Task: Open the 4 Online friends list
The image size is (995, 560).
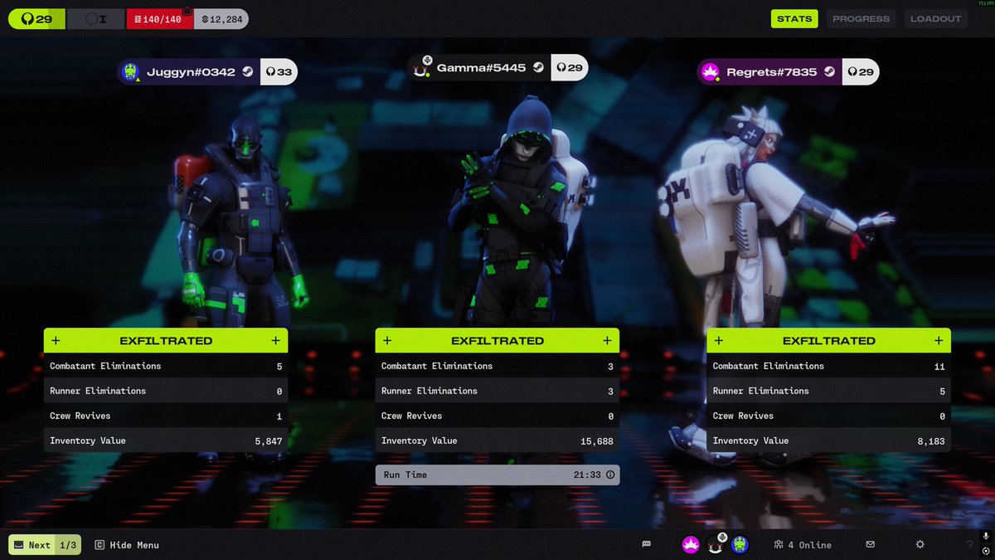Action: (x=803, y=545)
